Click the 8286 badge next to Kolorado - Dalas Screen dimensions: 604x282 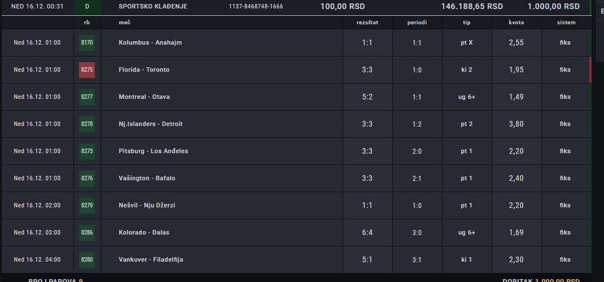coord(87,233)
